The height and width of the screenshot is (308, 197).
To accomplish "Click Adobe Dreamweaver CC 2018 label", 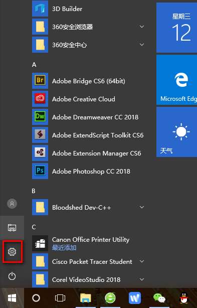I will point(95,117).
